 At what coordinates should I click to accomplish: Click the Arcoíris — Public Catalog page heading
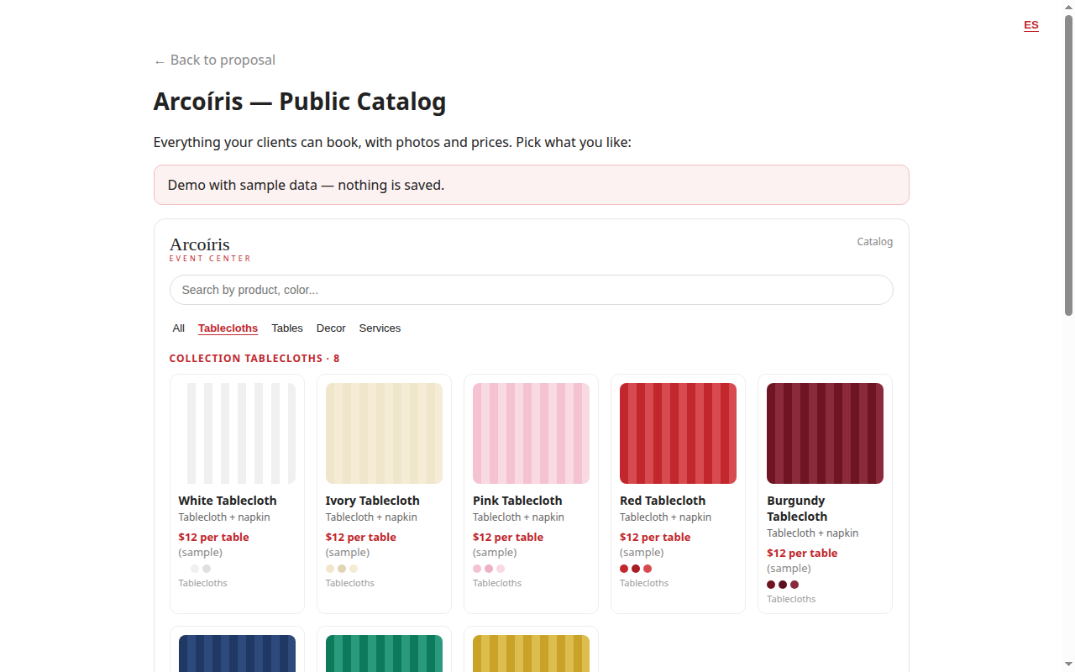pyautogui.click(x=300, y=102)
